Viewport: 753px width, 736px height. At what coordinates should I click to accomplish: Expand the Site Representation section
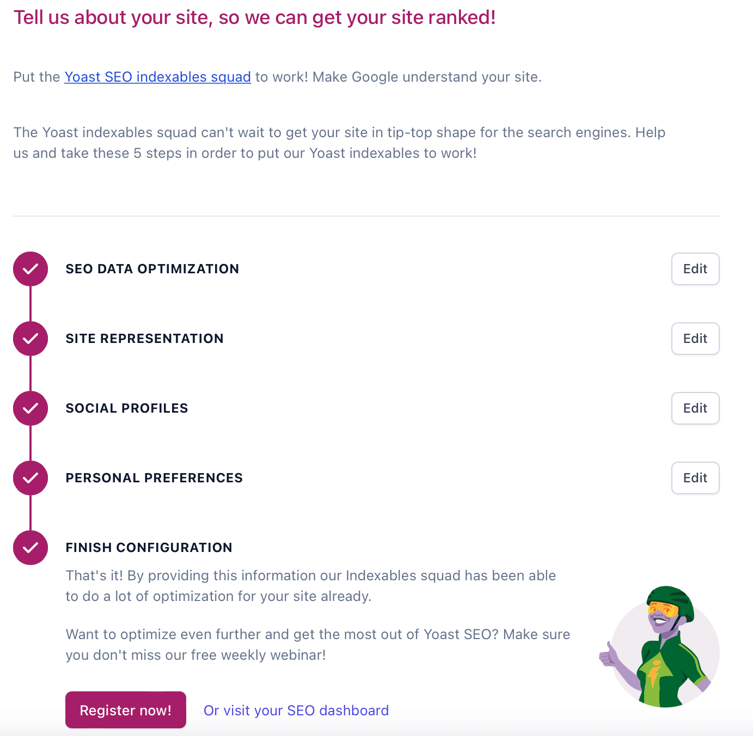coord(144,338)
